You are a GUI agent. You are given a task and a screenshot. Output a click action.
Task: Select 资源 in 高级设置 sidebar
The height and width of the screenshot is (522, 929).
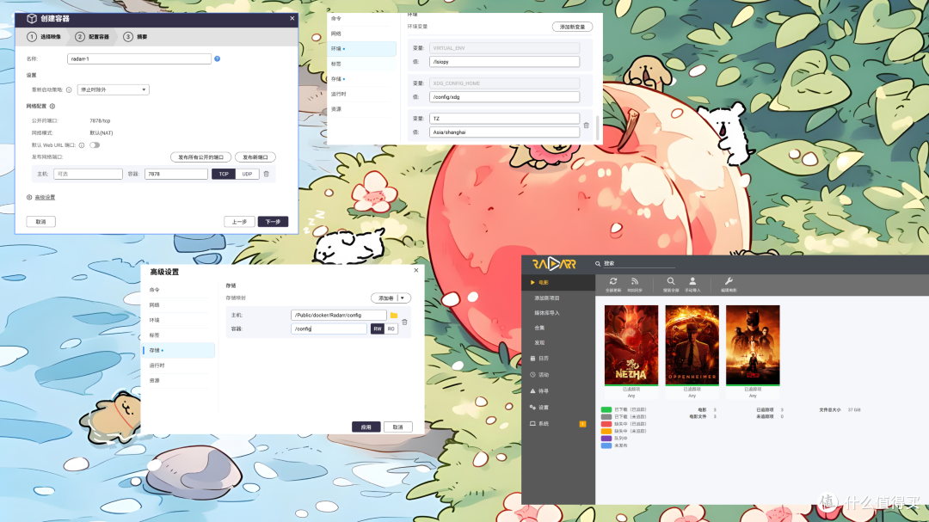click(x=178, y=380)
